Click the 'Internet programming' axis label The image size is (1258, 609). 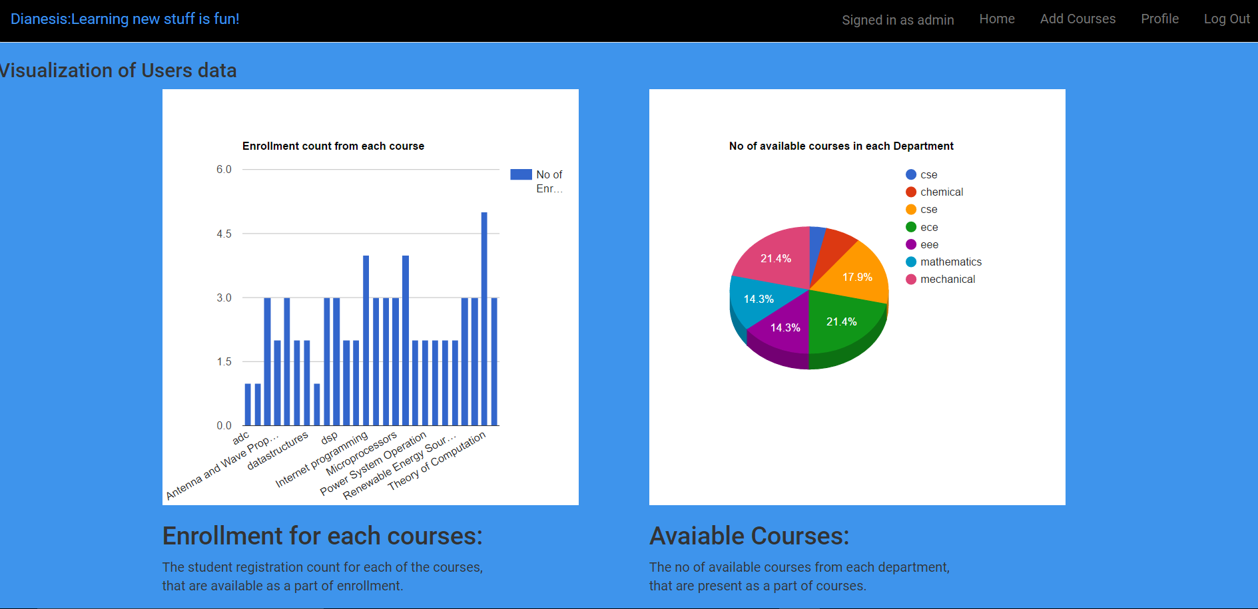pyautogui.click(x=322, y=459)
